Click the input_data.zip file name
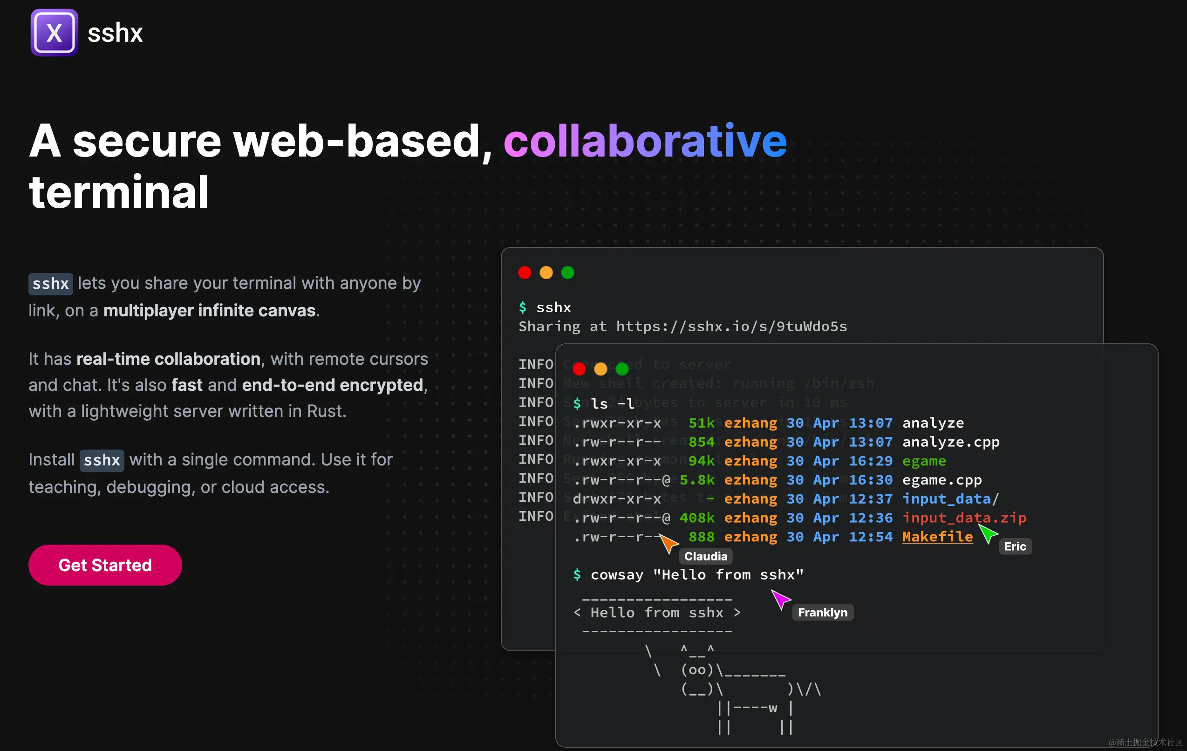The width and height of the screenshot is (1187, 751). point(964,518)
